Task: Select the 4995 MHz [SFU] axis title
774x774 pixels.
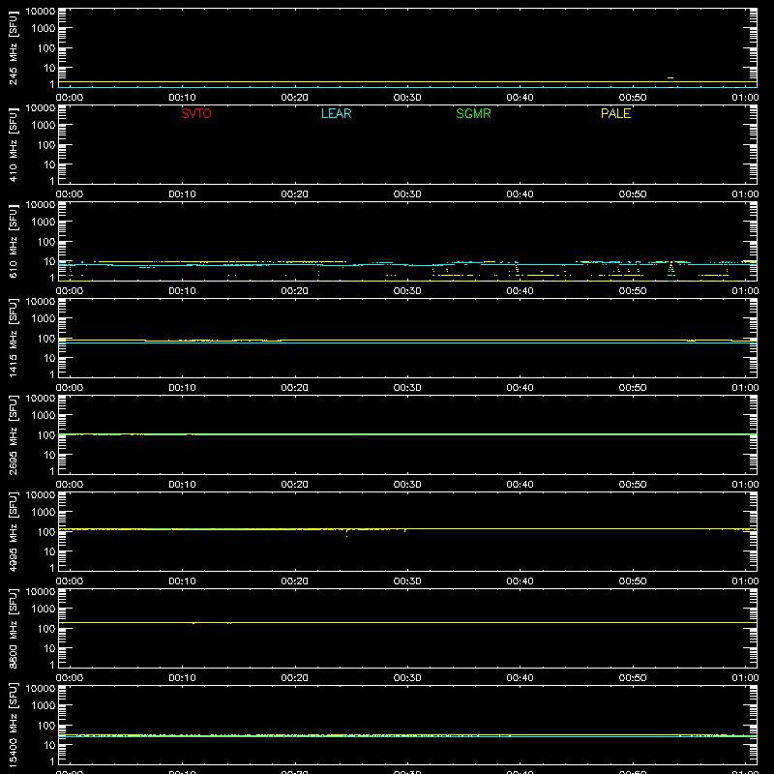Action: pyautogui.click(x=13, y=532)
